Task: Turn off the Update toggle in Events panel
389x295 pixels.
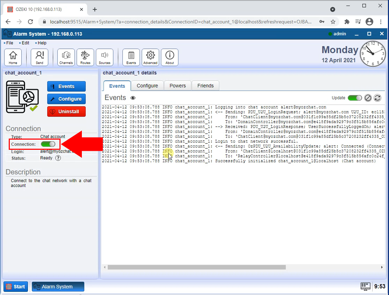Action: tap(355, 98)
